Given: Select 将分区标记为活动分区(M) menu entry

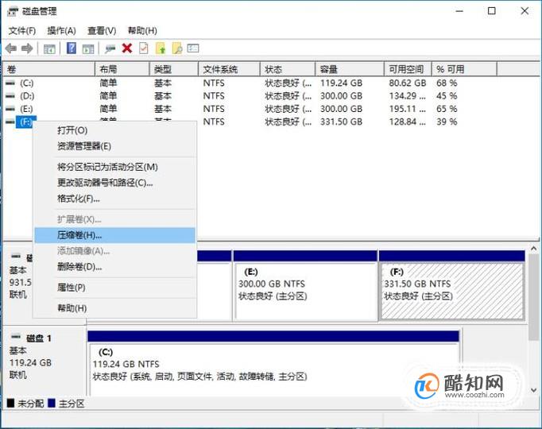Looking at the screenshot, I should pos(114,167).
